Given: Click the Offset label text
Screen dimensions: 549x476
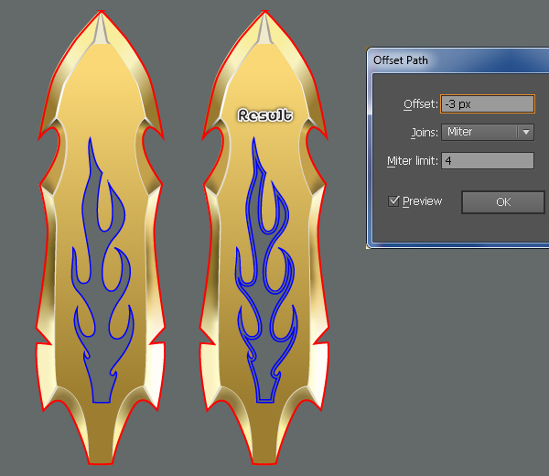Looking at the screenshot, I should 421,104.
